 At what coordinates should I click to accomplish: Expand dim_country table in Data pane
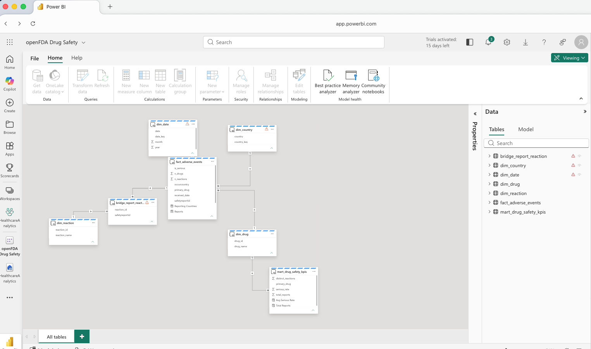[489, 165]
